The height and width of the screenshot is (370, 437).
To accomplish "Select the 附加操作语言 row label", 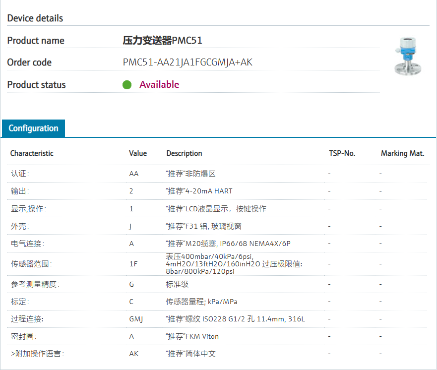I will pos(38,354).
